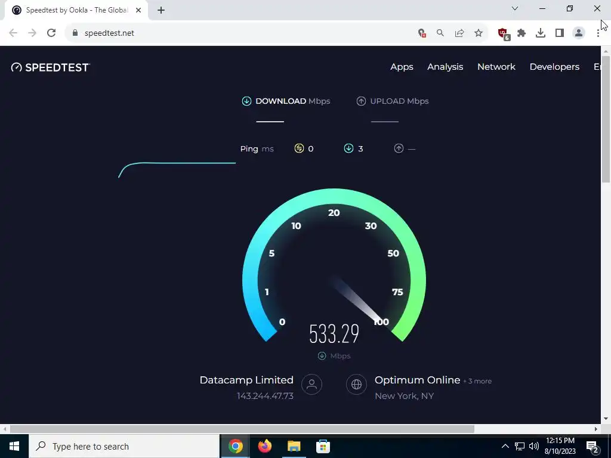Click the IP address 143.244.47.73
Image resolution: width=611 pixels, height=458 pixels.
(x=265, y=396)
